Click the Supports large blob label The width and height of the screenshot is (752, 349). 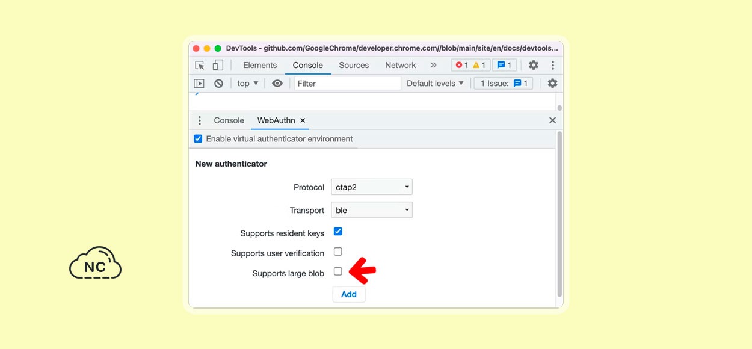(x=288, y=273)
